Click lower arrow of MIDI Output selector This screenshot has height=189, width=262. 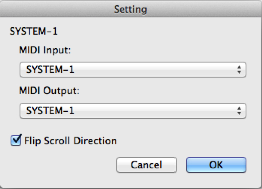coord(239,113)
